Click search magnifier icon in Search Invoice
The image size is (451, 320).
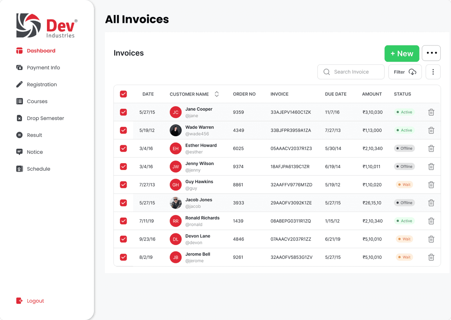click(x=327, y=72)
